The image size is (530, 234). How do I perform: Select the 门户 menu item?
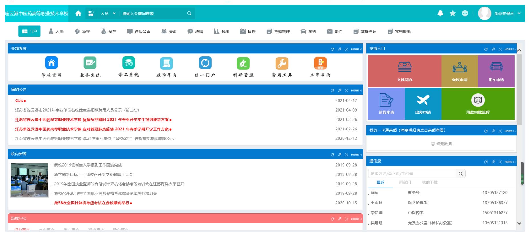coord(29,31)
